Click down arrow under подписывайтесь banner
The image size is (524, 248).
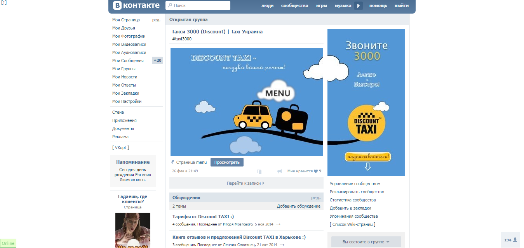tap(367, 166)
